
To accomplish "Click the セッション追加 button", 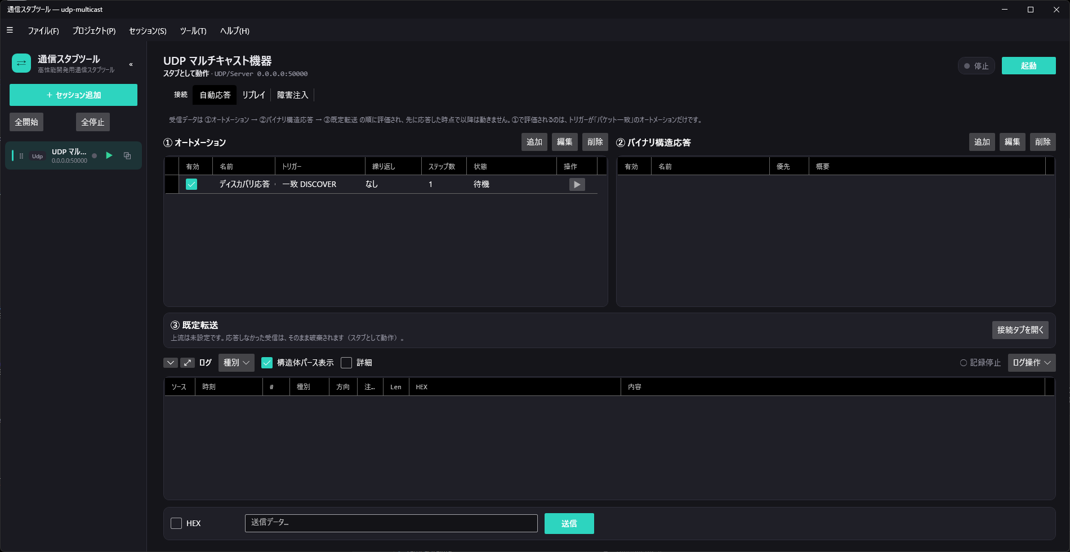I will tap(73, 95).
